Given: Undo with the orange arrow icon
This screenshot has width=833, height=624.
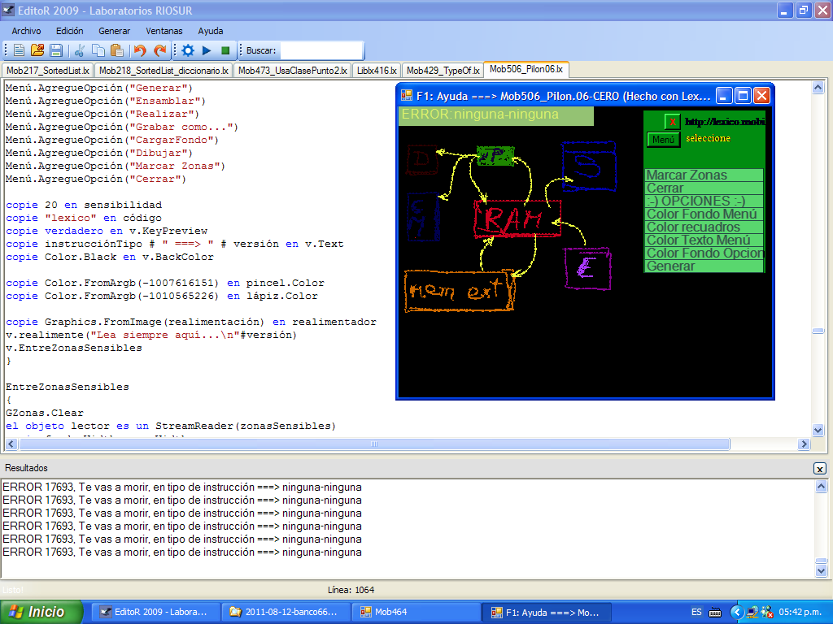Looking at the screenshot, I should [x=140, y=50].
